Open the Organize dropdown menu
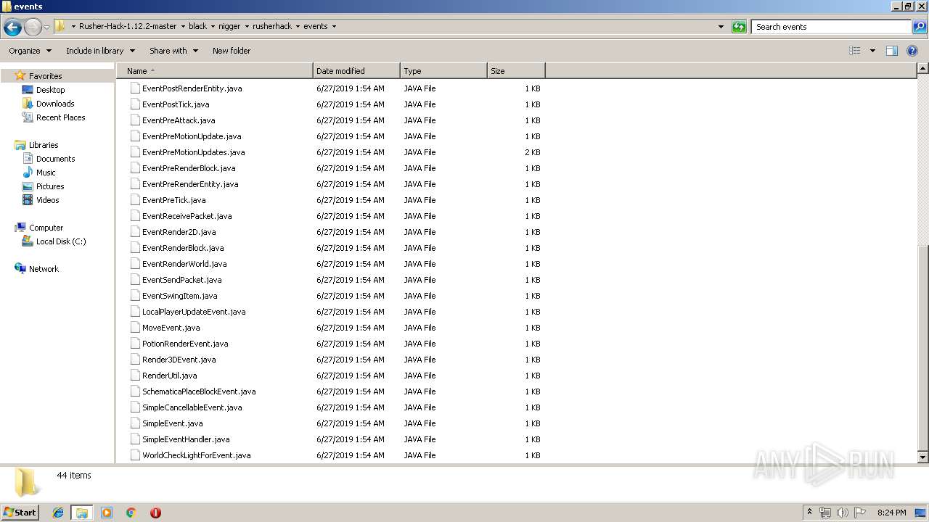The width and height of the screenshot is (929, 522). [x=30, y=51]
